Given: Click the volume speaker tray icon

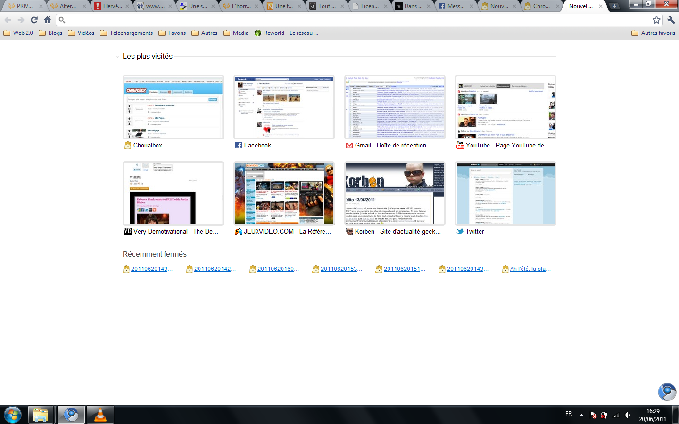Looking at the screenshot, I should (627, 415).
